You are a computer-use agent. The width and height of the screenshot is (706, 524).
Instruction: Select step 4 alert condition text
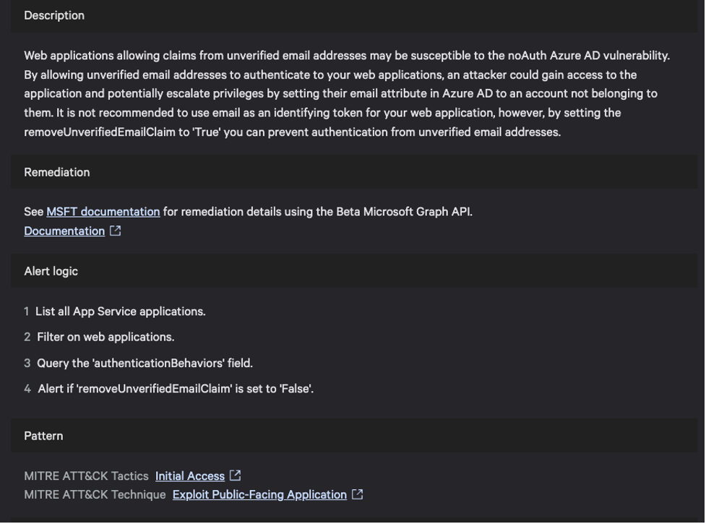tap(176, 389)
